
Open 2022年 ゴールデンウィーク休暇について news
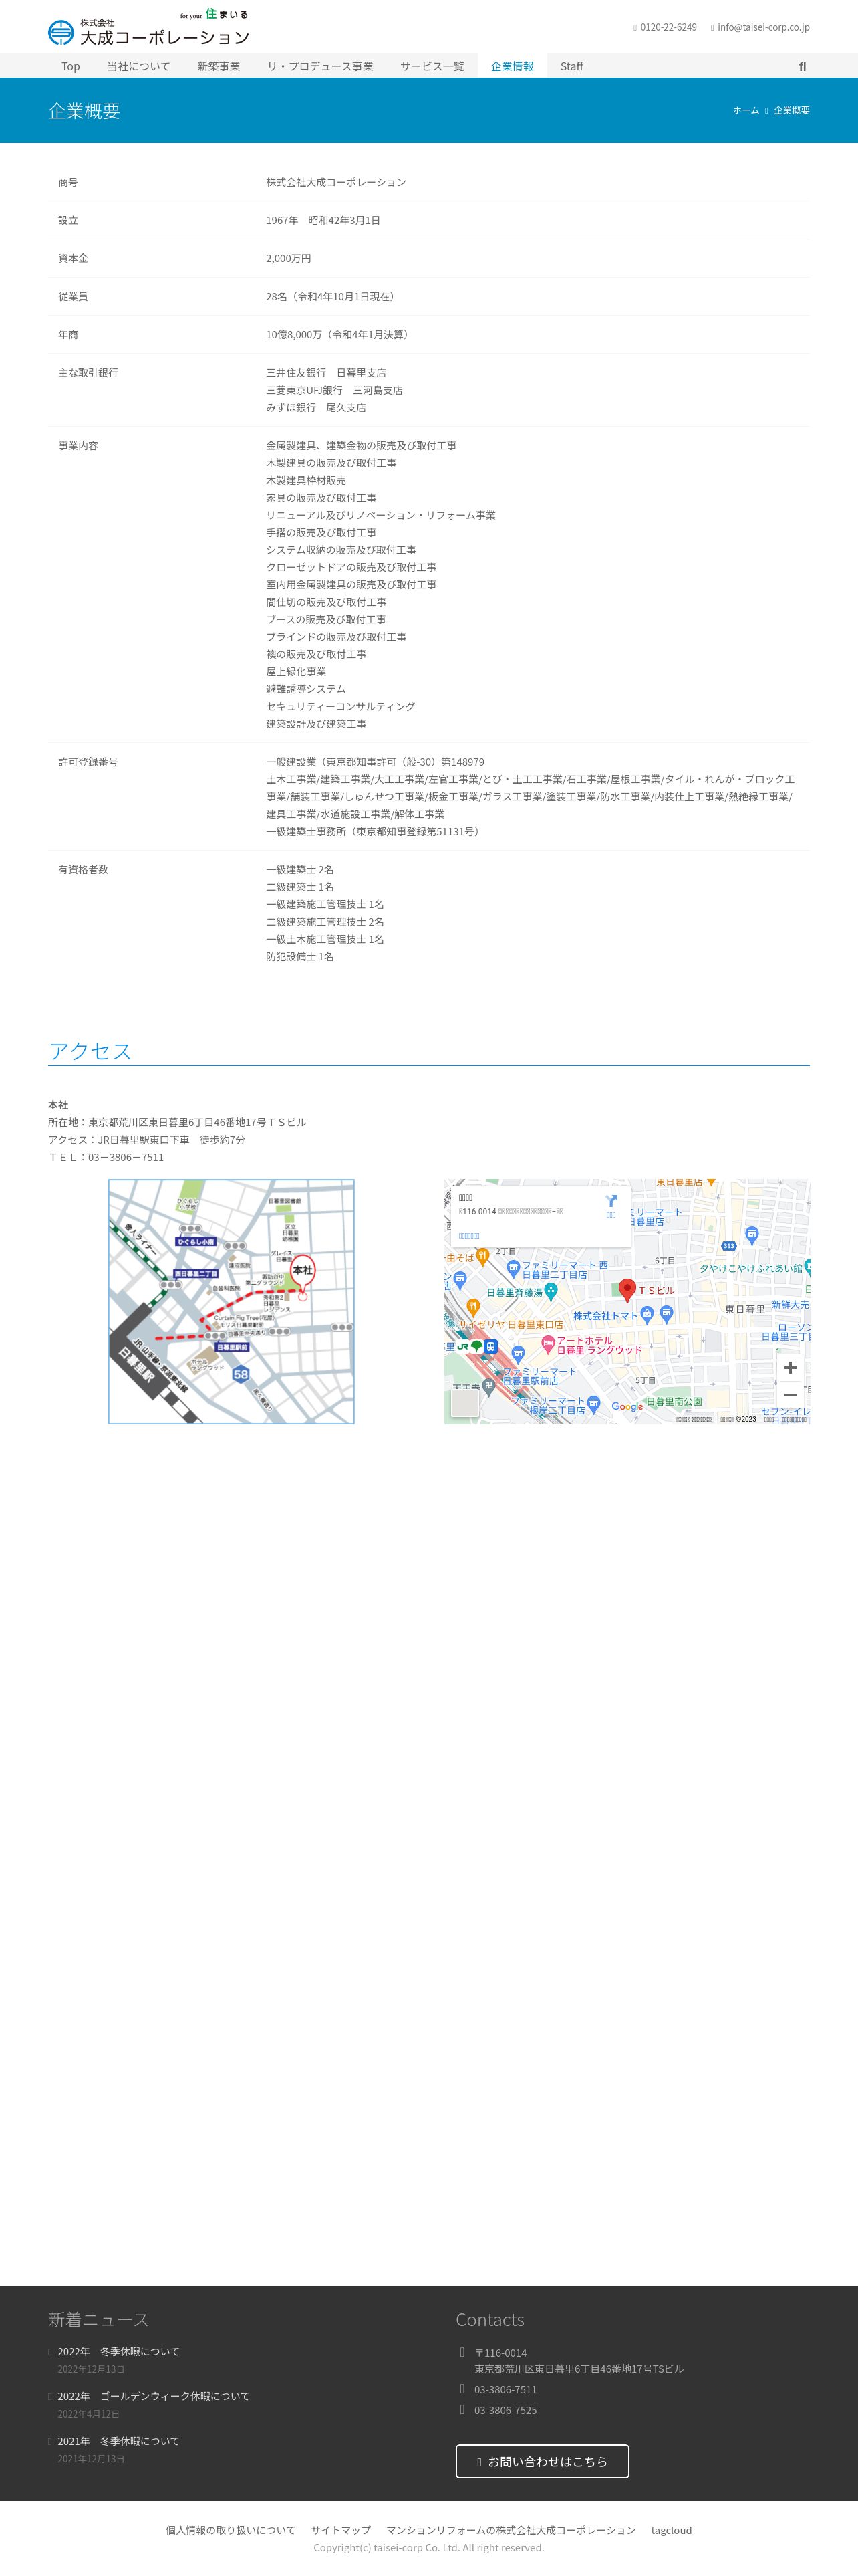coord(154,2396)
